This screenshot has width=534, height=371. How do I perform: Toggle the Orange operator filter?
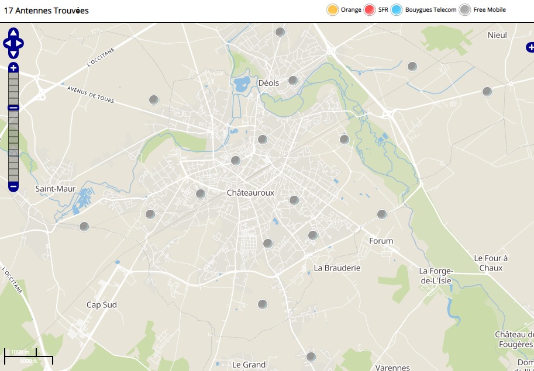pos(333,10)
